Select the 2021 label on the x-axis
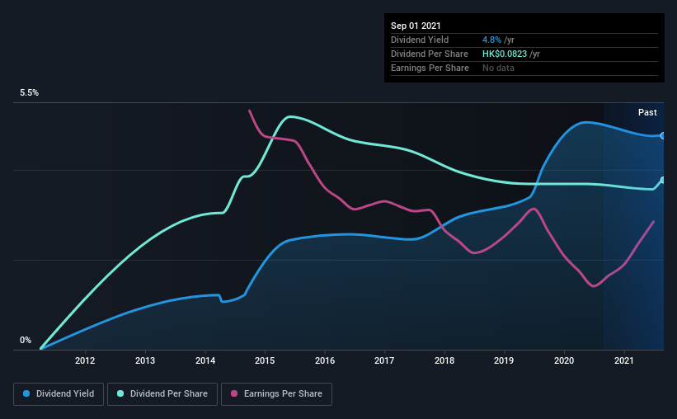The height and width of the screenshot is (419, 677). pyautogui.click(x=624, y=360)
